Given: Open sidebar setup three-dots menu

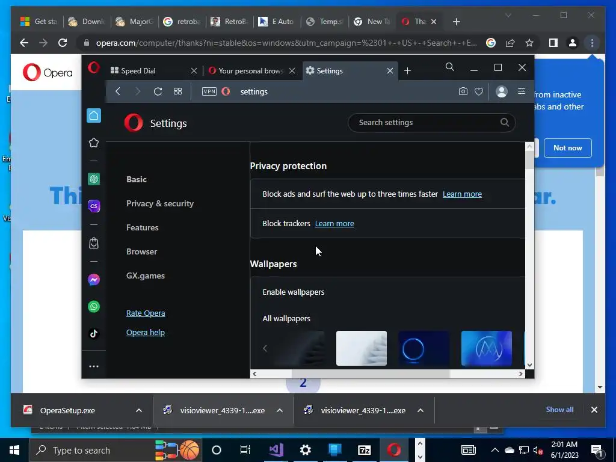Looking at the screenshot, I should coord(94,366).
